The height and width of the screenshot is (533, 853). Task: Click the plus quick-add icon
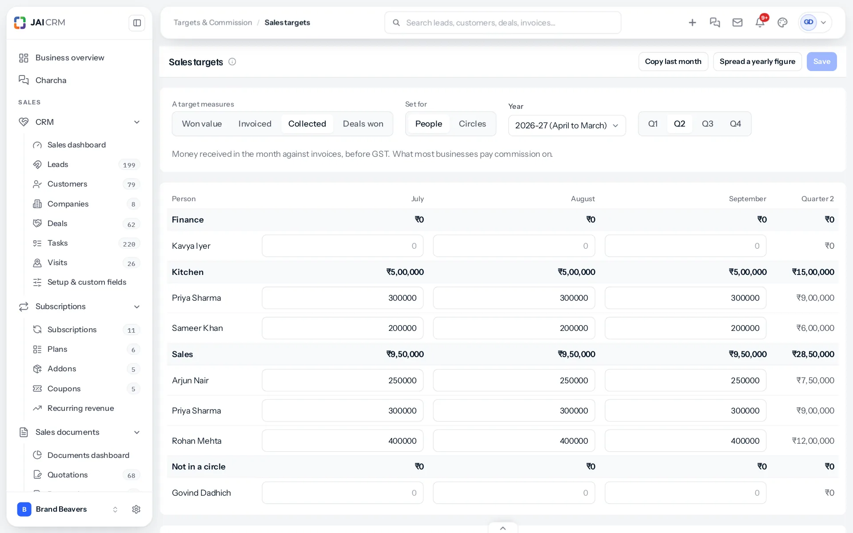(692, 23)
